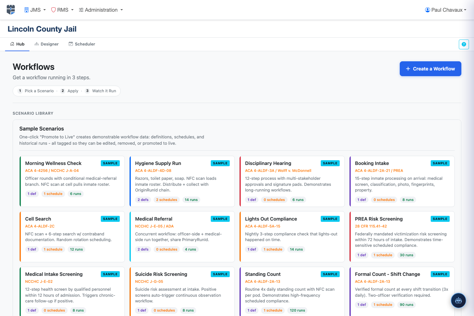Viewport: 474px width, 316px height.
Task: Open the Disciplinary Hearing scenario
Action: click(x=292, y=181)
